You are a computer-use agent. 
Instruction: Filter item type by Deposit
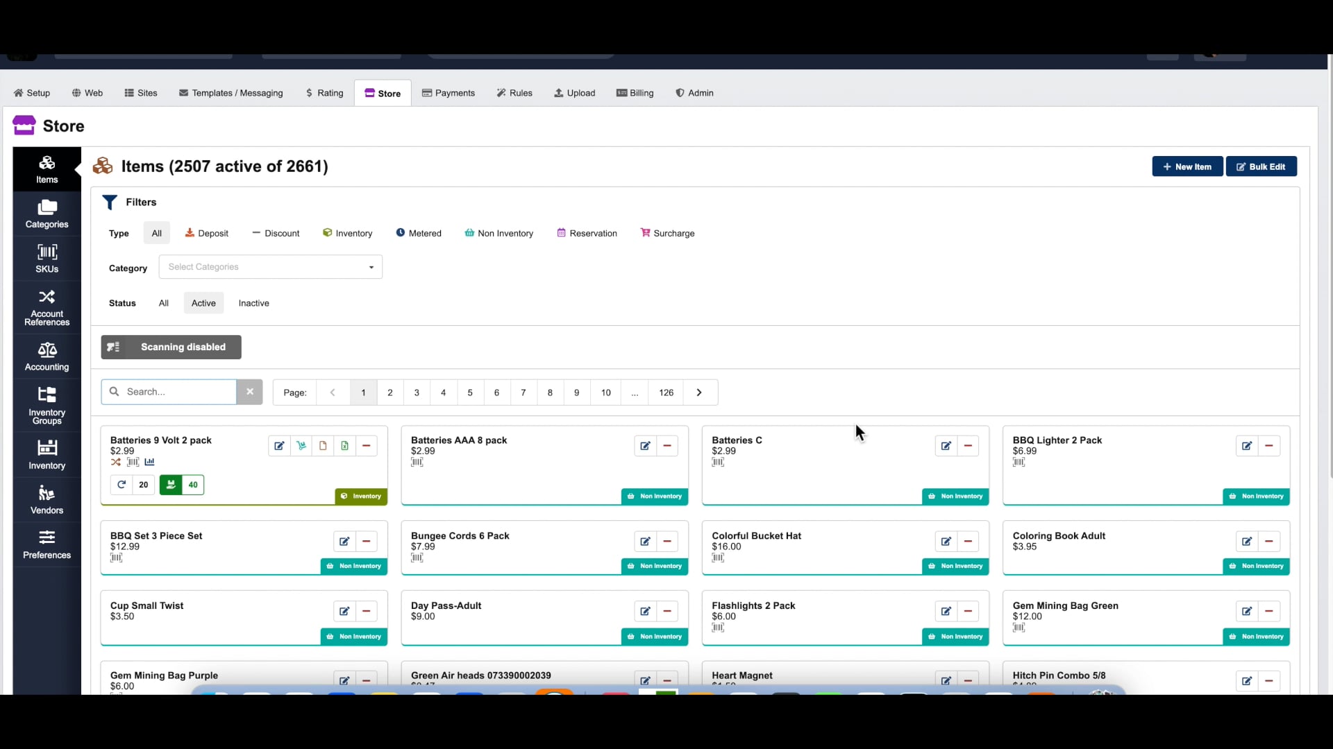point(207,233)
